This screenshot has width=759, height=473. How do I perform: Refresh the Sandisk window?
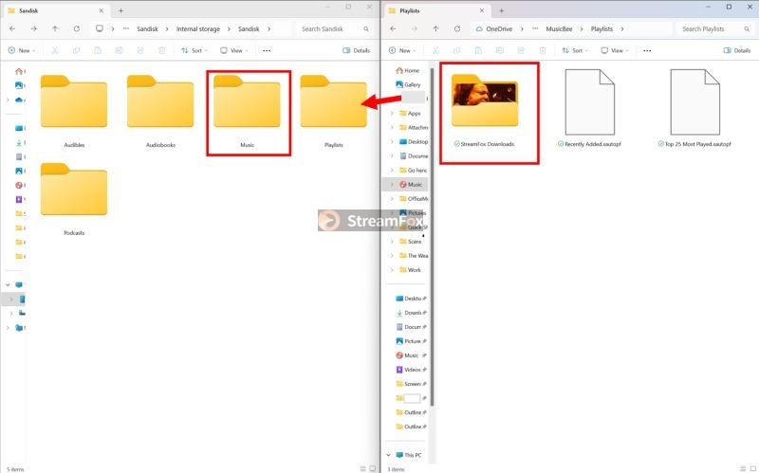pyautogui.click(x=77, y=29)
